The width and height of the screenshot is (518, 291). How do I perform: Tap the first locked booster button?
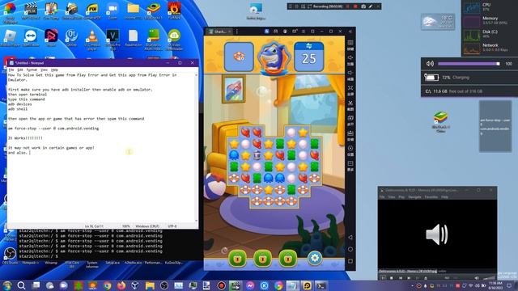point(237,259)
